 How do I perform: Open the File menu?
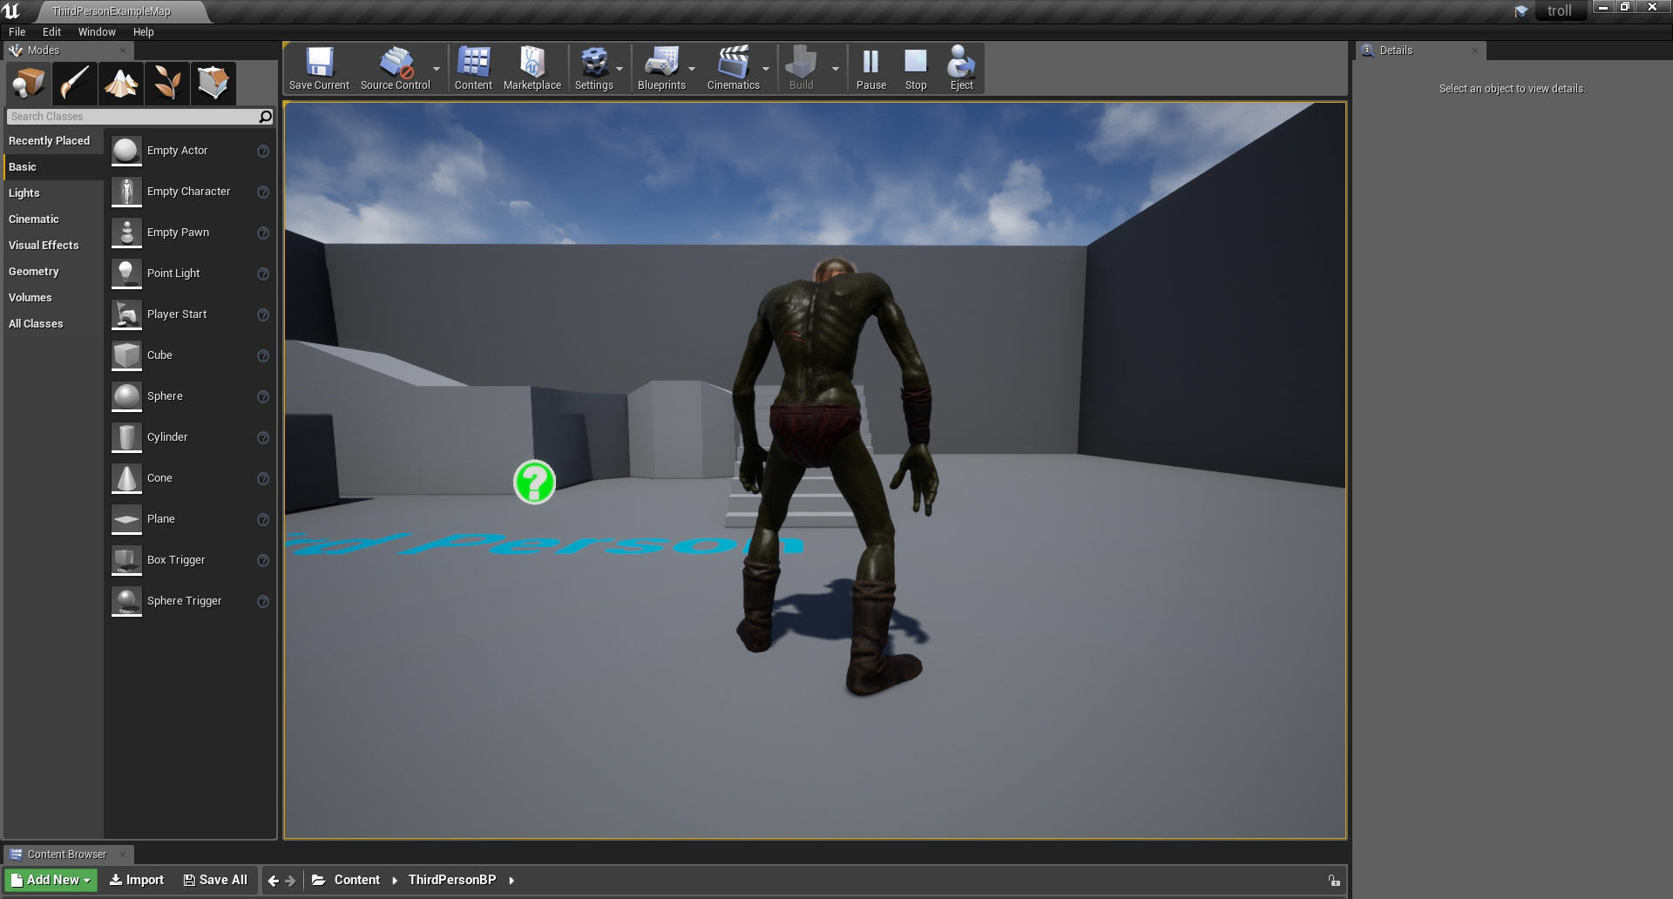click(x=17, y=32)
